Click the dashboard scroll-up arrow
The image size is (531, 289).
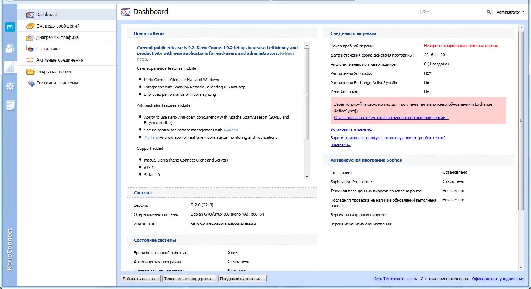[x=521, y=27]
